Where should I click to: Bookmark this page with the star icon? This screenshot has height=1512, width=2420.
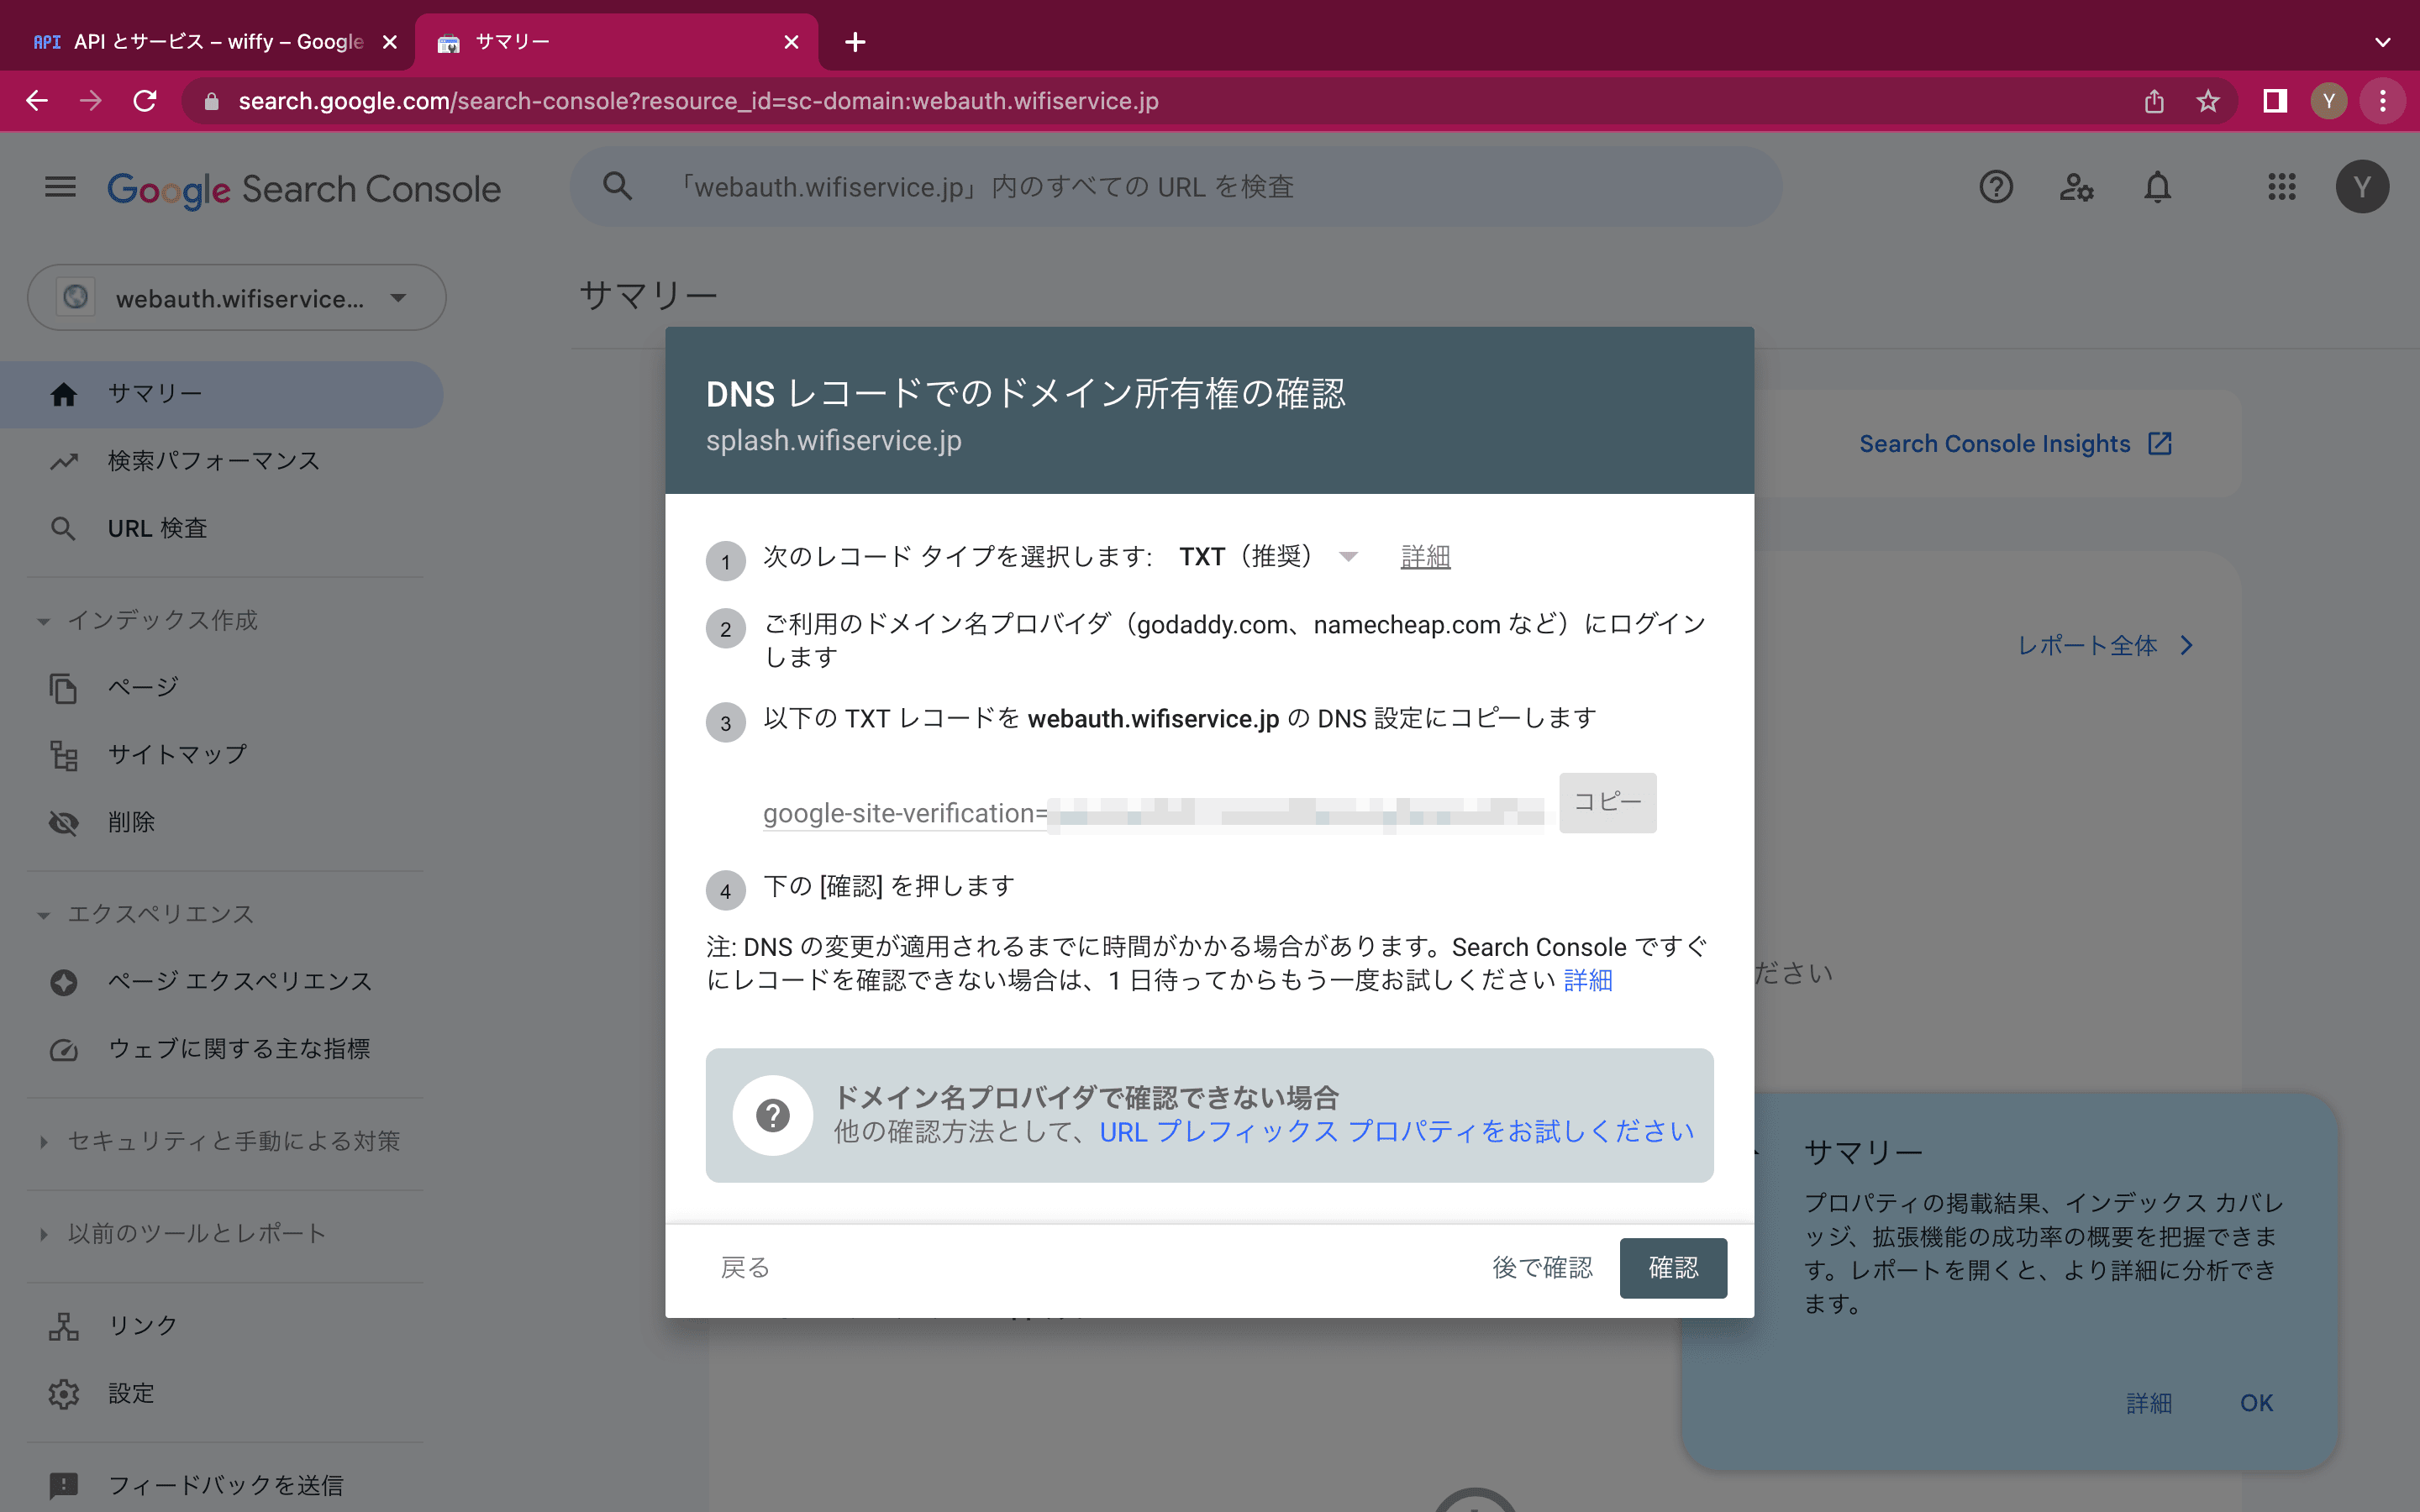[x=2208, y=101]
